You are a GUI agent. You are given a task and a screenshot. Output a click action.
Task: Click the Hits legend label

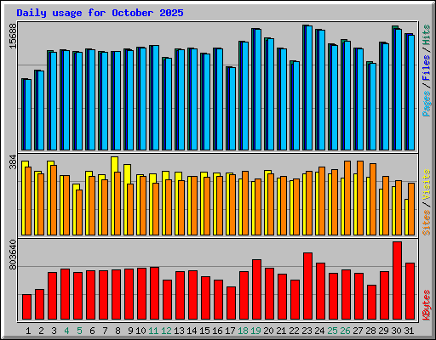coord(427,35)
